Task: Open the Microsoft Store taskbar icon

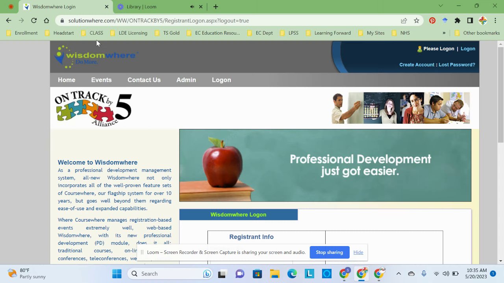Action: (257, 274)
